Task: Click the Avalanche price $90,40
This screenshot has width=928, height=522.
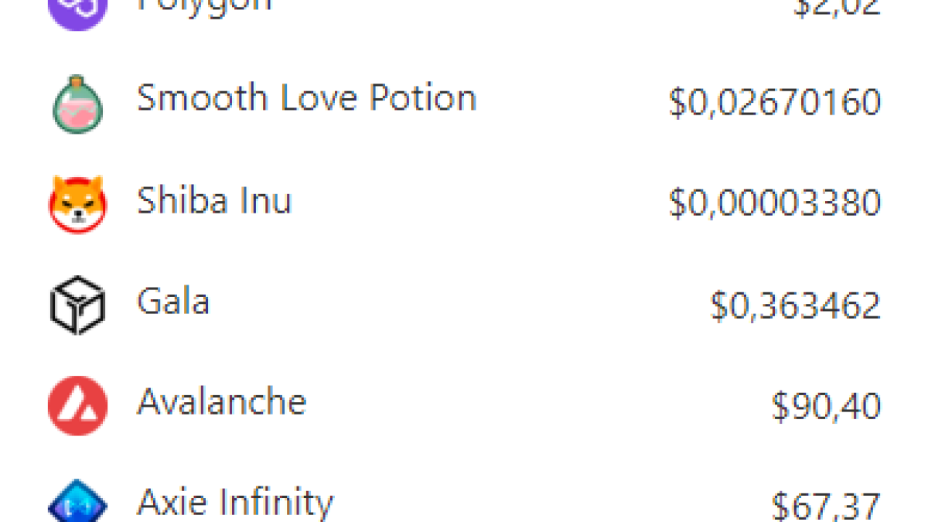Action: pos(826,406)
